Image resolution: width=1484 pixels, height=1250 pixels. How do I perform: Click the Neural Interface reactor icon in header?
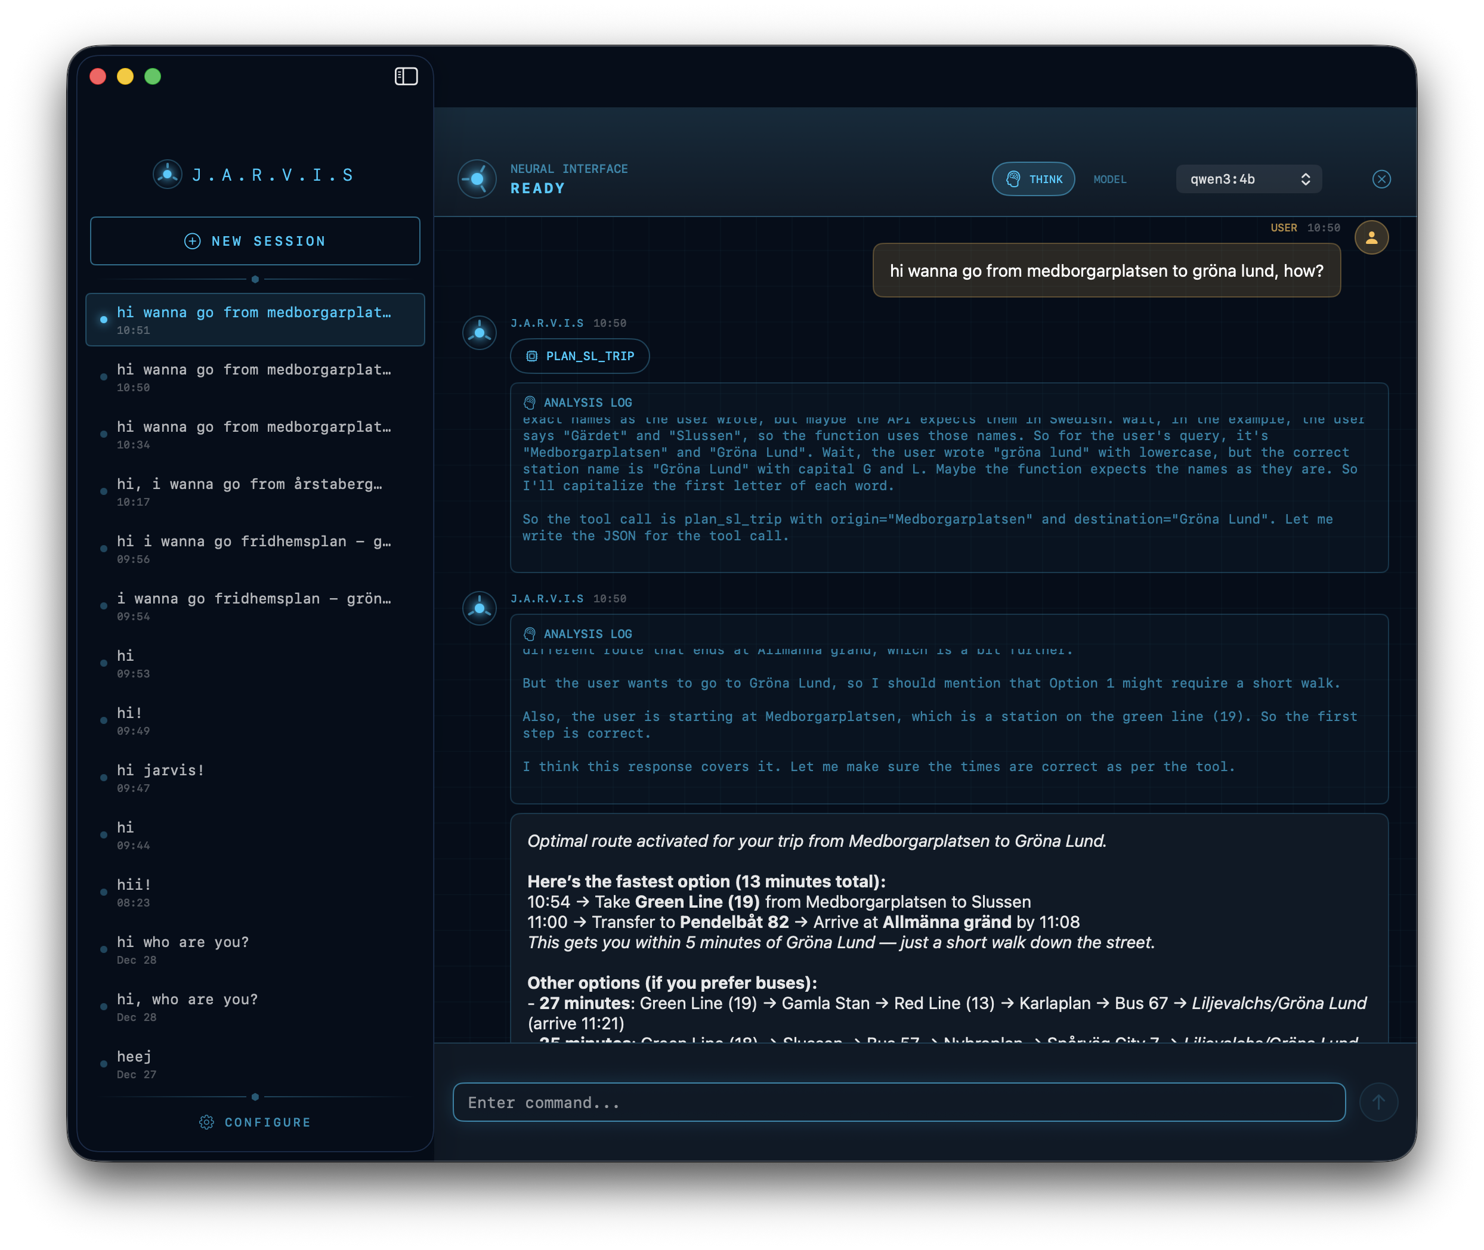pyautogui.click(x=477, y=180)
